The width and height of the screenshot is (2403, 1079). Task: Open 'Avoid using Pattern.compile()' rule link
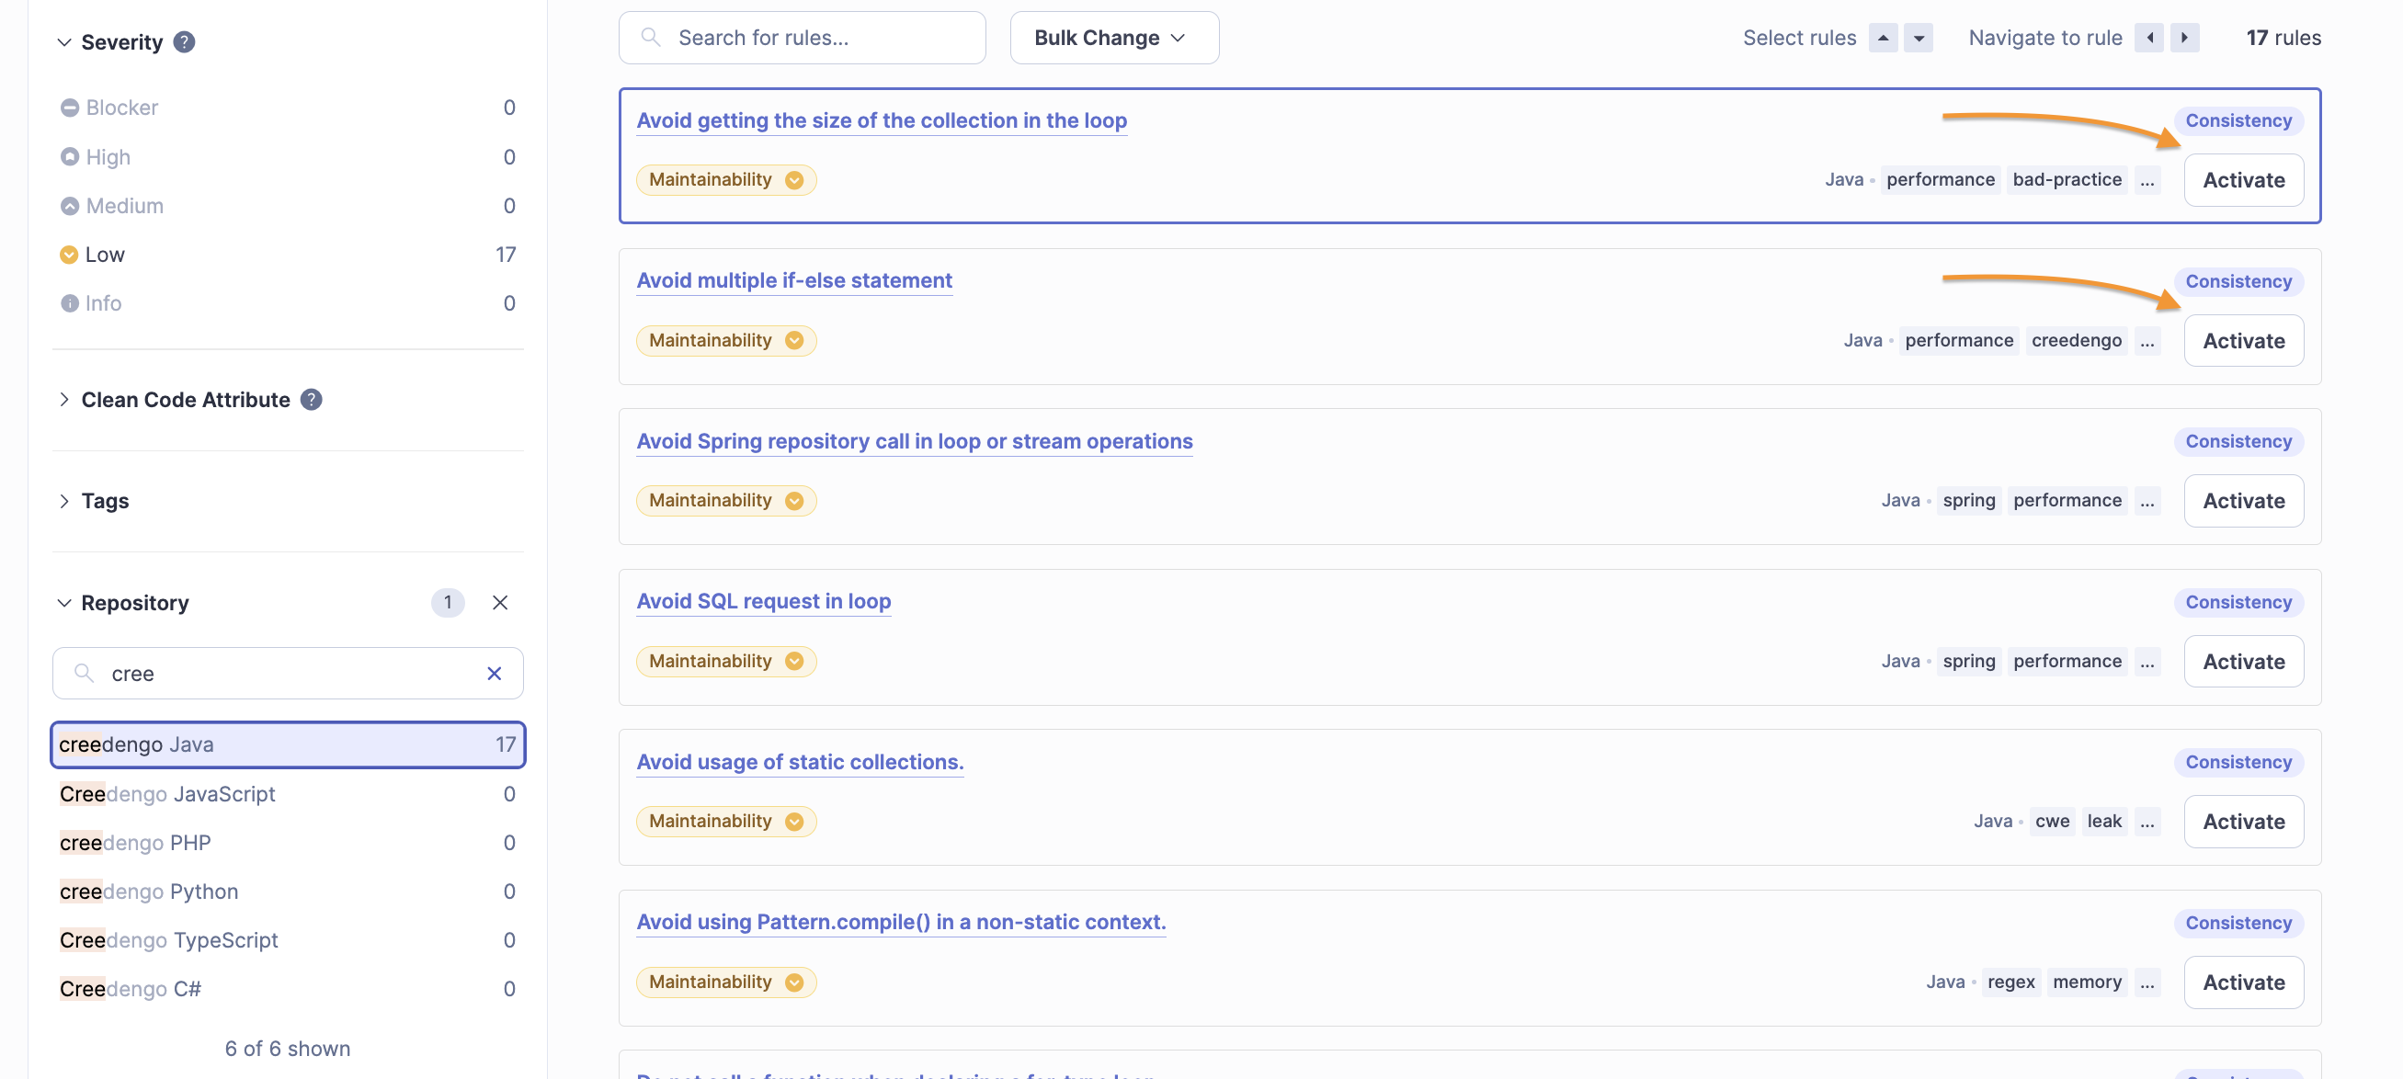901,923
